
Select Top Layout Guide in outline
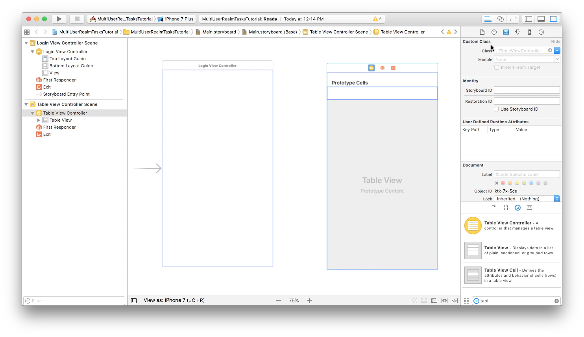point(67,59)
